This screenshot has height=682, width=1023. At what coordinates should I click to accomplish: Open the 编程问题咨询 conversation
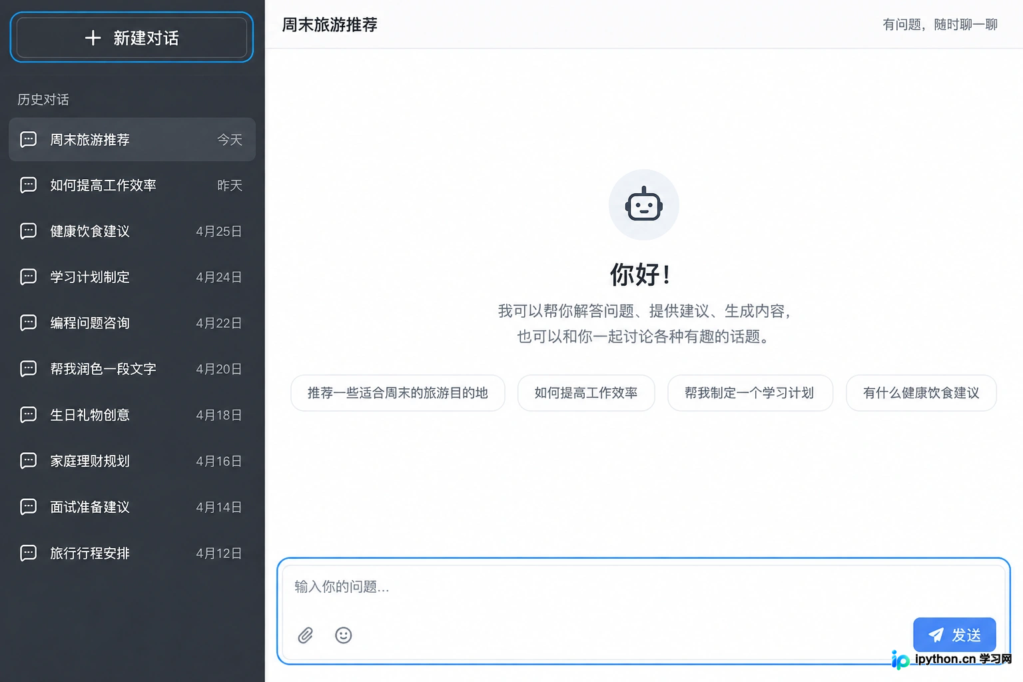[x=132, y=323]
